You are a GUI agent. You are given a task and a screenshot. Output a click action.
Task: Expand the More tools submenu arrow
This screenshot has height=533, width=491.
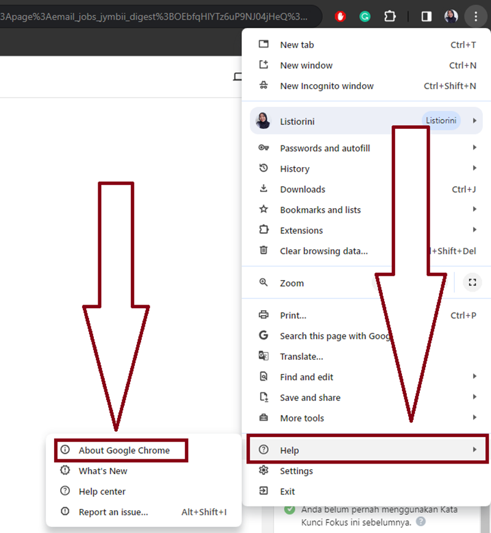click(x=474, y=418)
